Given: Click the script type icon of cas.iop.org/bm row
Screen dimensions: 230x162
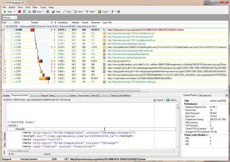Looking at the screenshot, I should [104, 61].
